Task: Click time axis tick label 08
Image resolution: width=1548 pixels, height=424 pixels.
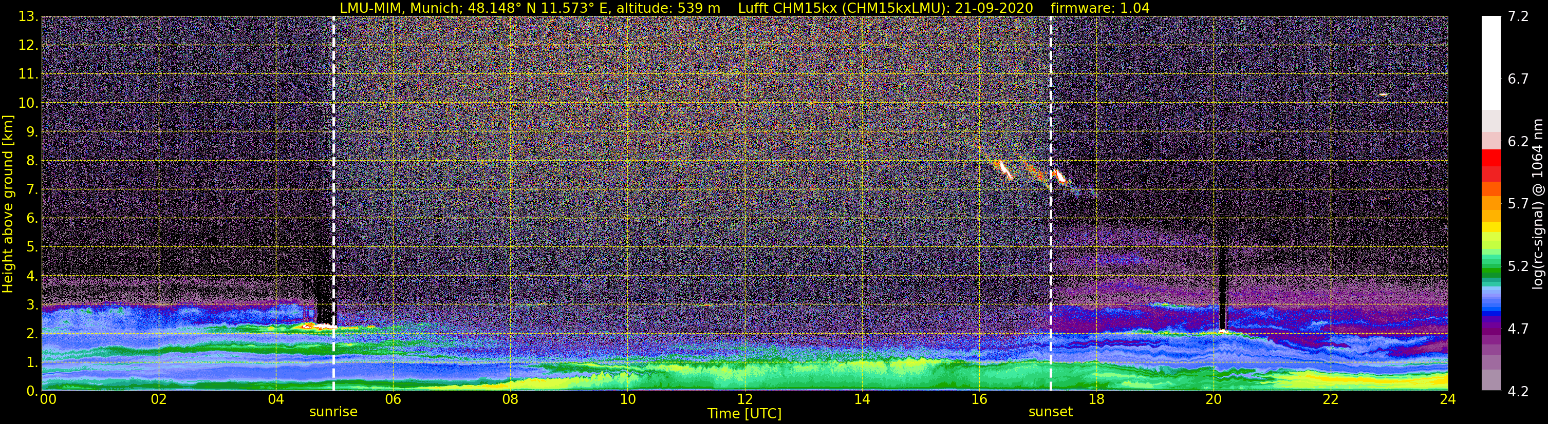Action: (510, 399)
